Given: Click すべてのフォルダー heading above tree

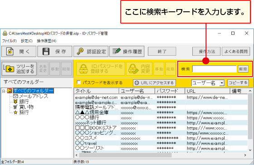Looking at the screenshot, I should pos(24,82).
